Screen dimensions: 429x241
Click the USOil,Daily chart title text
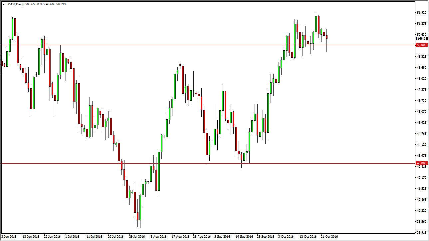coord(14,4)
